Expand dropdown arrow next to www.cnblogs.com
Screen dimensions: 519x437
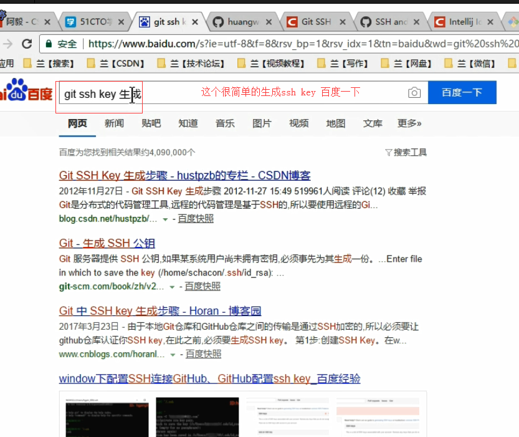[x=173, y=355]
